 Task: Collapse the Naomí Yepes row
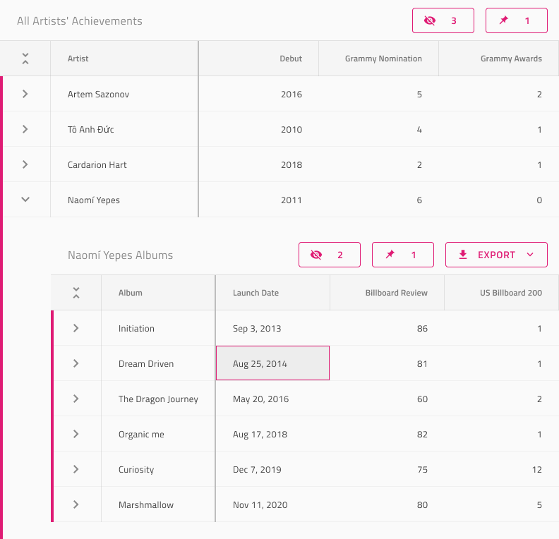(x=25, y=200)
